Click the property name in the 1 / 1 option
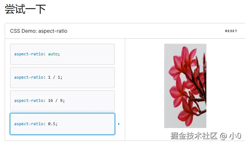The image size is (246, 145). (29, 77)
